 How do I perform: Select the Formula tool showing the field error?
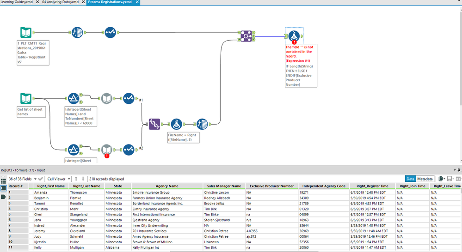click(294, 36)
